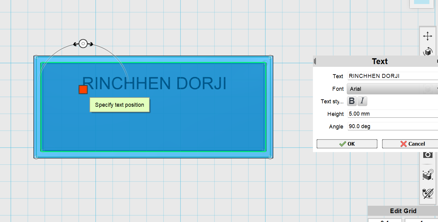Cancel the Text dialog
Viewport: 438px width, 222px height.
pyautogui.click(x=410, y=144)
